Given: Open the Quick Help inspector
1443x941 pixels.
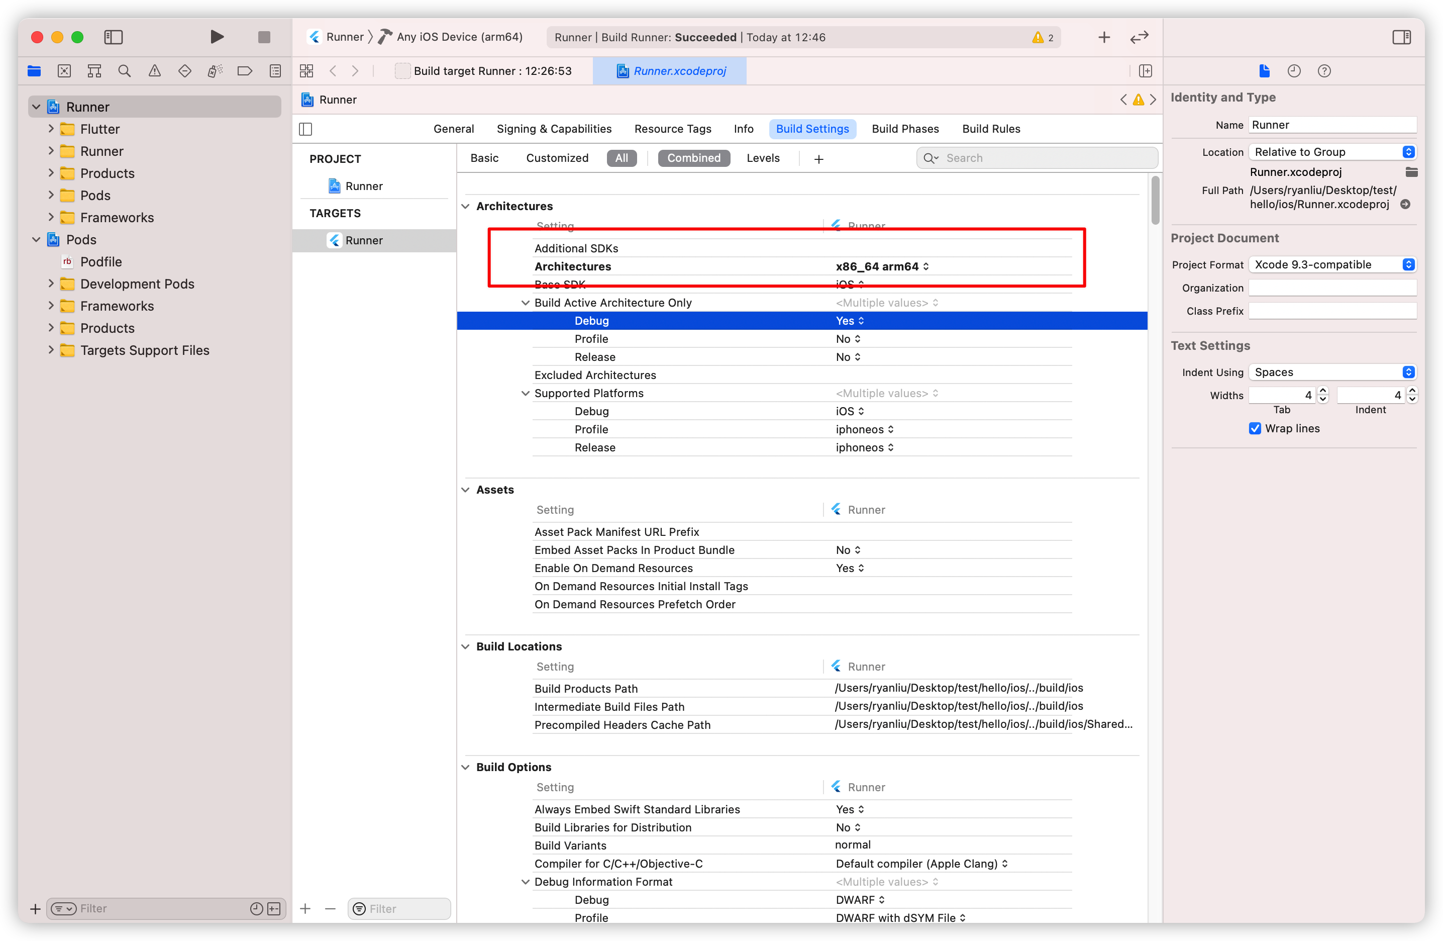Looking at the screenshot, I should click(1324, 71).
